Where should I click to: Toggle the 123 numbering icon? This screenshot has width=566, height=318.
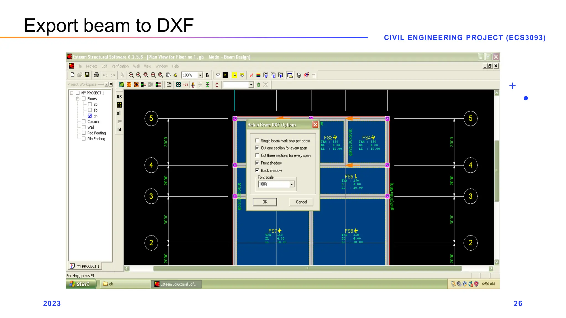tap(186, 85)
